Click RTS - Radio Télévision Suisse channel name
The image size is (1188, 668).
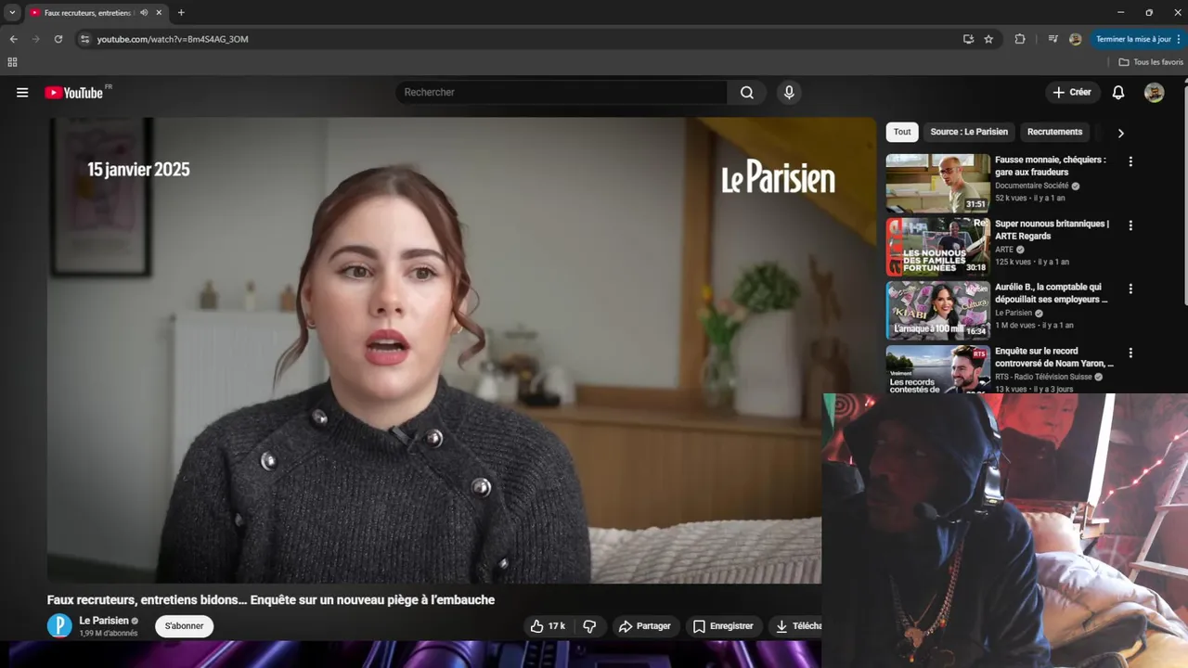click(1043, 377)
